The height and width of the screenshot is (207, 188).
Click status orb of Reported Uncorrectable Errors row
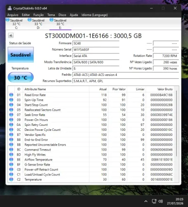coord(11,144)
